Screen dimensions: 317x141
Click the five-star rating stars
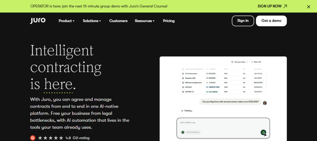pos(50,138)
